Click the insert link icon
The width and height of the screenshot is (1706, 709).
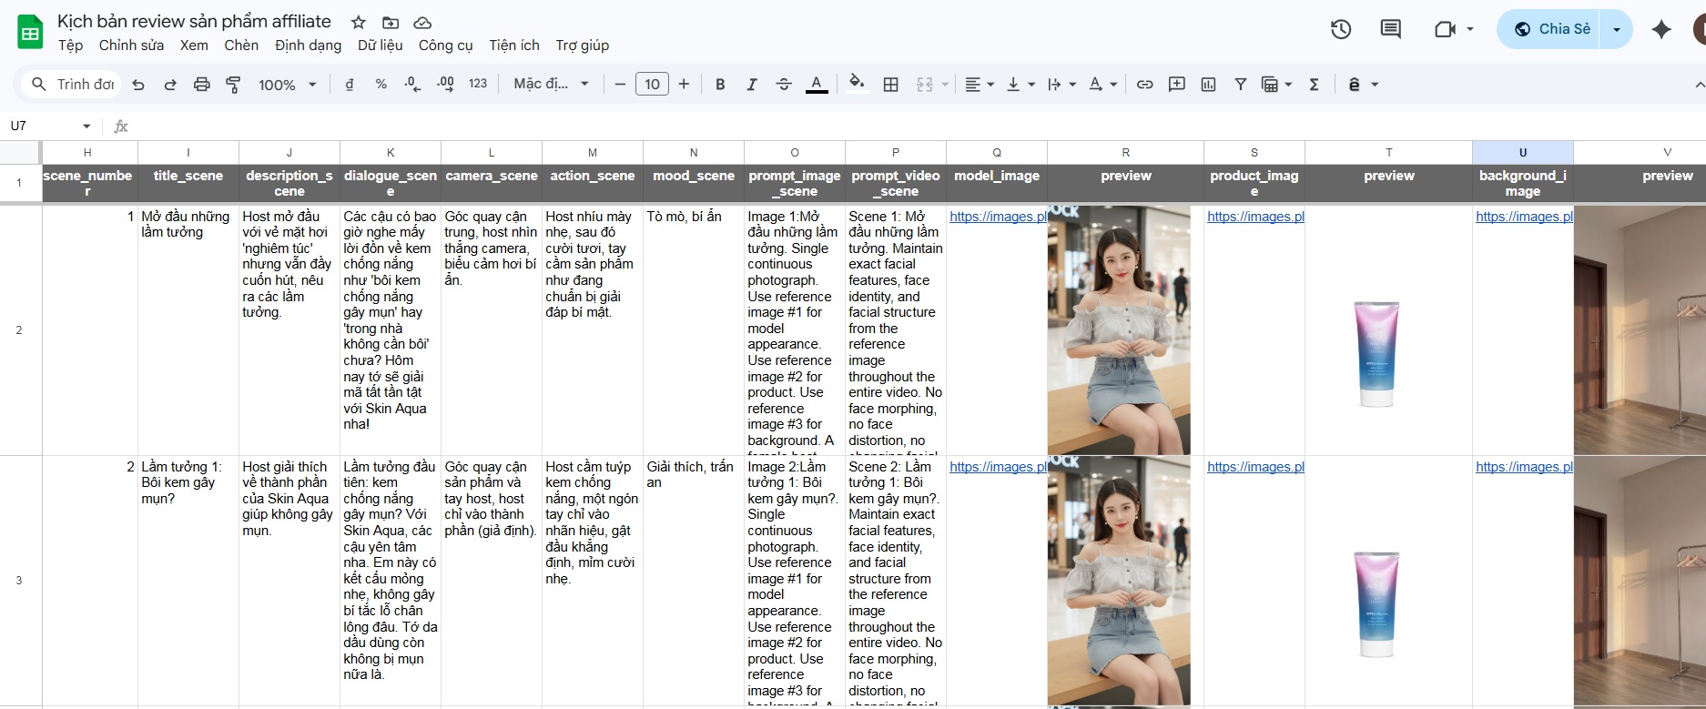point(1144,85)
